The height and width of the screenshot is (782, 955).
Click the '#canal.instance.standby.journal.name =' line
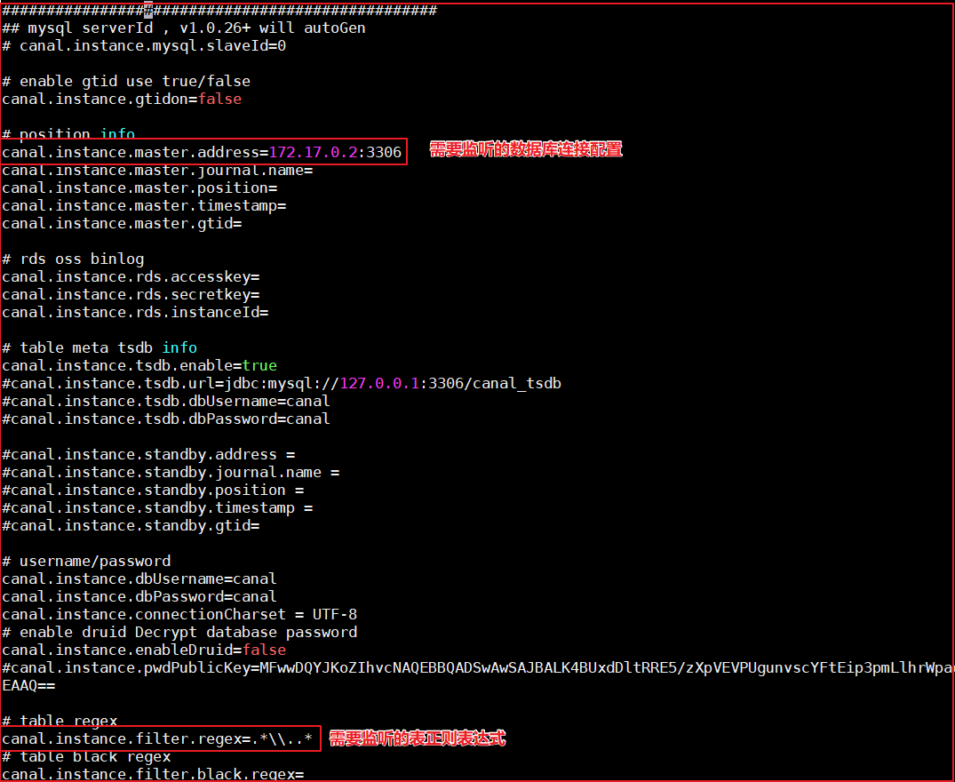[171, 472]
